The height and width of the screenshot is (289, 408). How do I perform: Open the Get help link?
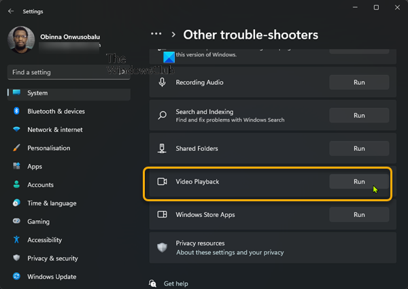[x=175, y=284]
